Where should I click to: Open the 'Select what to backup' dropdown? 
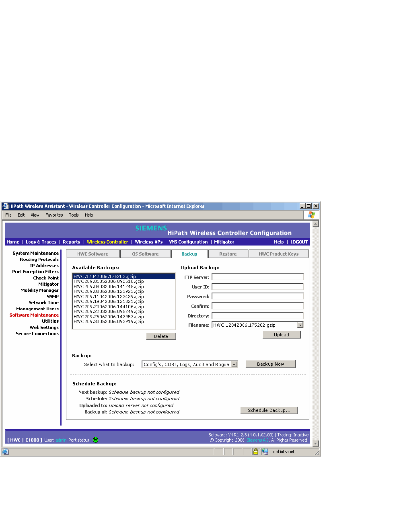(234, 364)
